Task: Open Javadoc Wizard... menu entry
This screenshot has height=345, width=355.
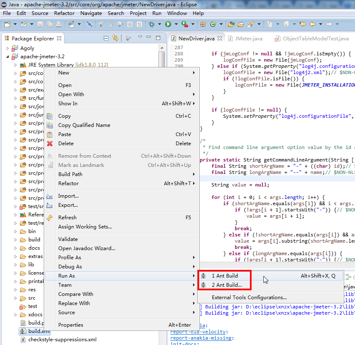Action: (x=122, y=248)
